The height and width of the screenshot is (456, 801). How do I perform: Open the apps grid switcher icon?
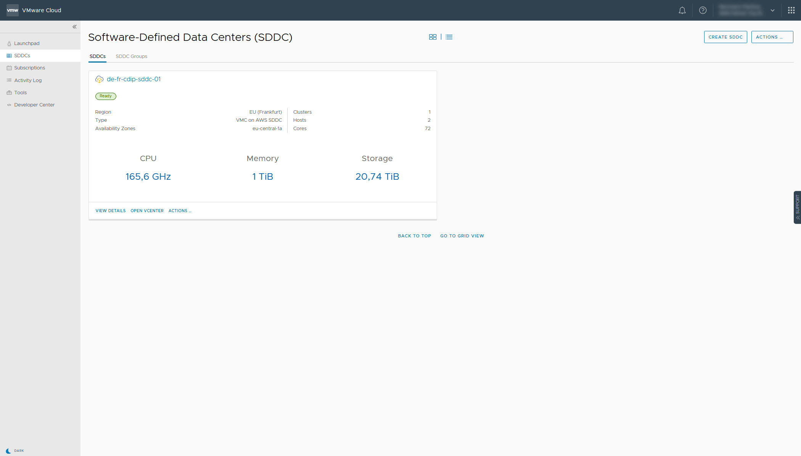pyautogui.click(x=791, y=10)
